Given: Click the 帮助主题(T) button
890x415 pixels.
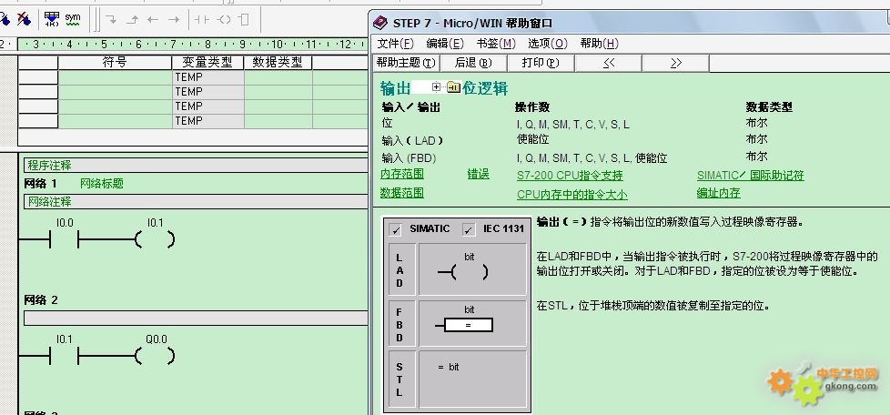Looking at the screenshot, I should coord(406,63).
